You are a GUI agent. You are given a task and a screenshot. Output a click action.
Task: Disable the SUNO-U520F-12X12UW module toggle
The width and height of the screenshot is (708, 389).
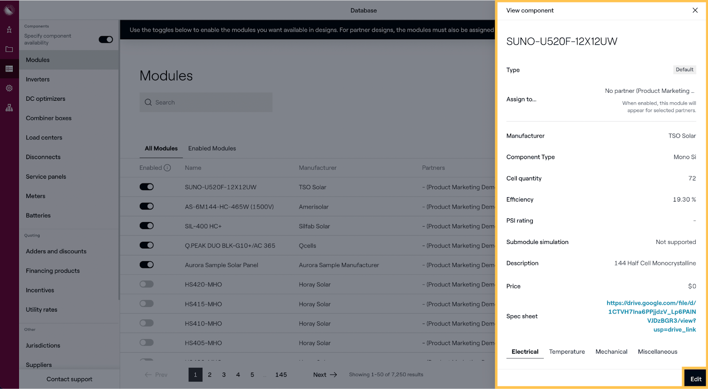click(x=146, y=187)
